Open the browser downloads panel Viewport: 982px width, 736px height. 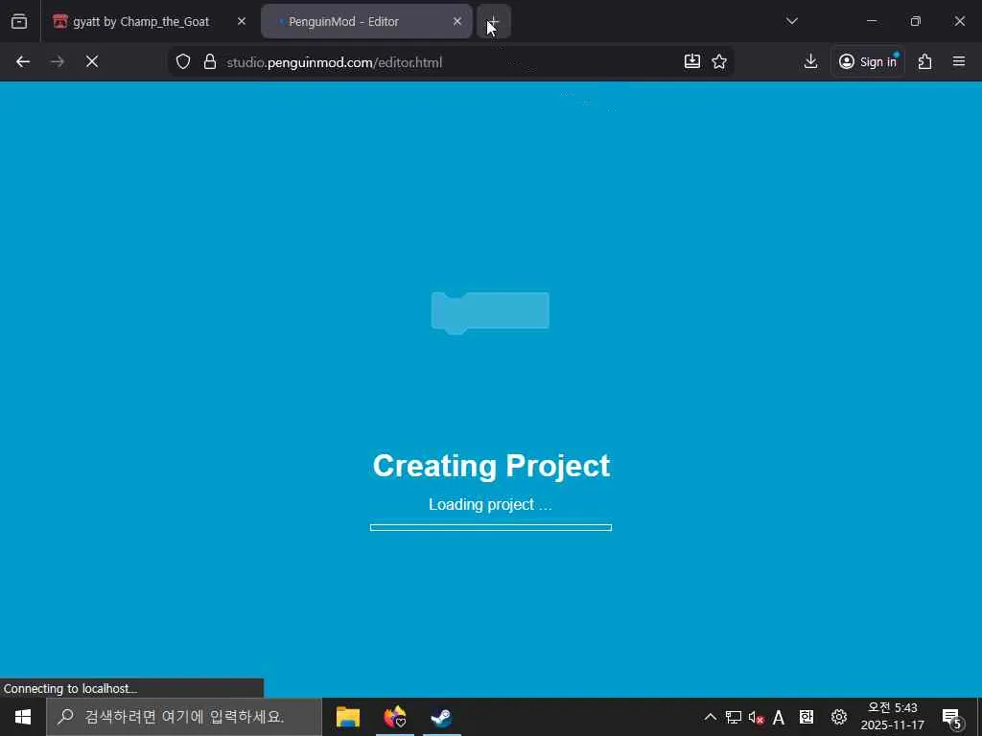811,61
